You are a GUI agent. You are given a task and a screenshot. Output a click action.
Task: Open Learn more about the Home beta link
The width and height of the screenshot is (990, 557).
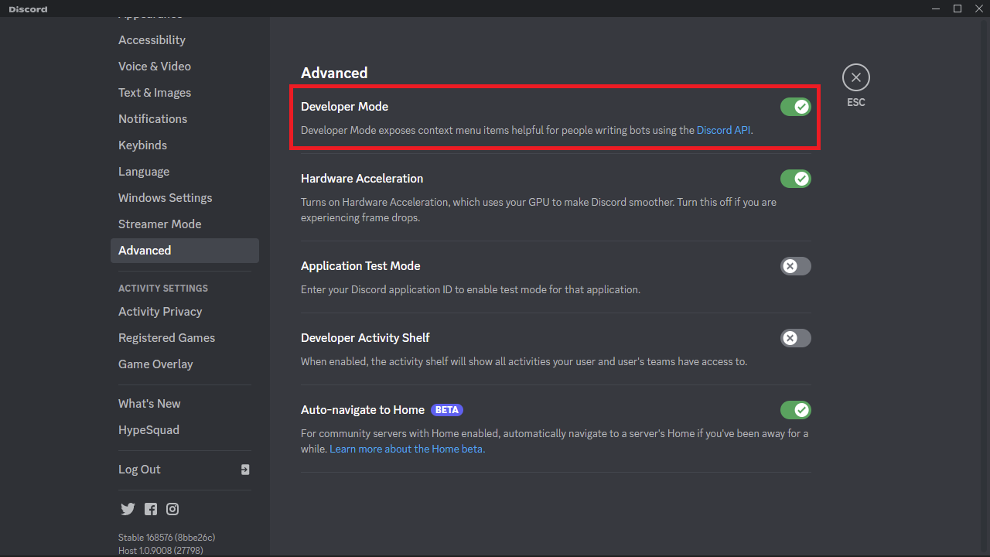408,449
